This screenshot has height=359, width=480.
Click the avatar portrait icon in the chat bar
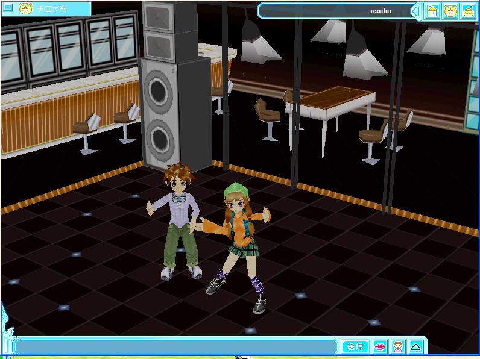[x=398, y=346]
